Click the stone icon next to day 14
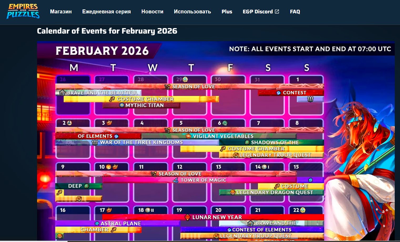 264,167
